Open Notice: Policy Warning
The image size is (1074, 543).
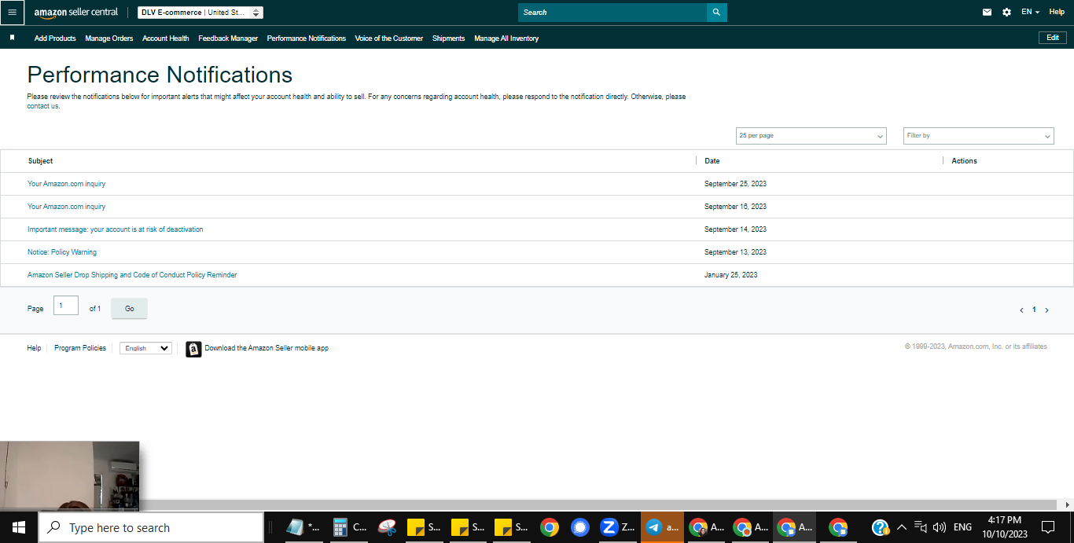[62, 252]
